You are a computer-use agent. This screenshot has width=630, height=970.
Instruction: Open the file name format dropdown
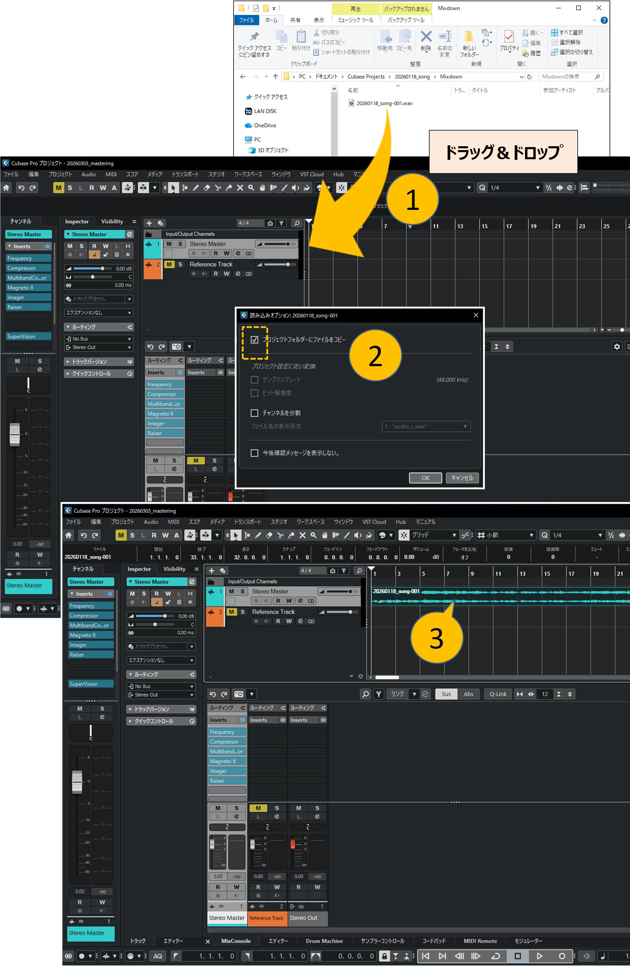[426, 426]
